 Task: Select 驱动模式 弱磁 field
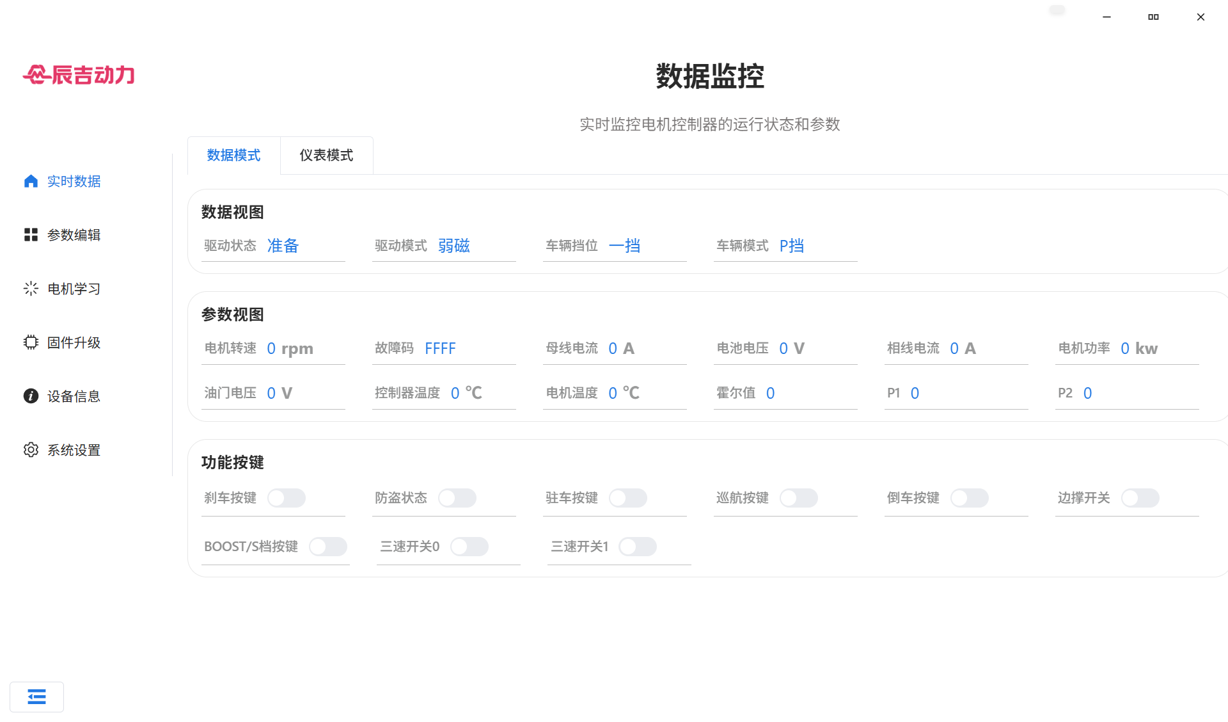pyautogui.click(x=454, y=246)
